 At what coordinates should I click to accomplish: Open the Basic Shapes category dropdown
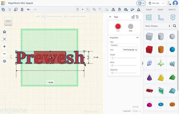coord(158,26)
